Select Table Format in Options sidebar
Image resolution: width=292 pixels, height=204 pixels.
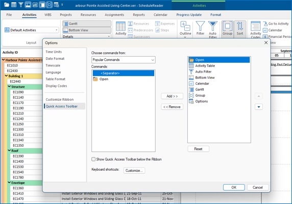point(55,79)
